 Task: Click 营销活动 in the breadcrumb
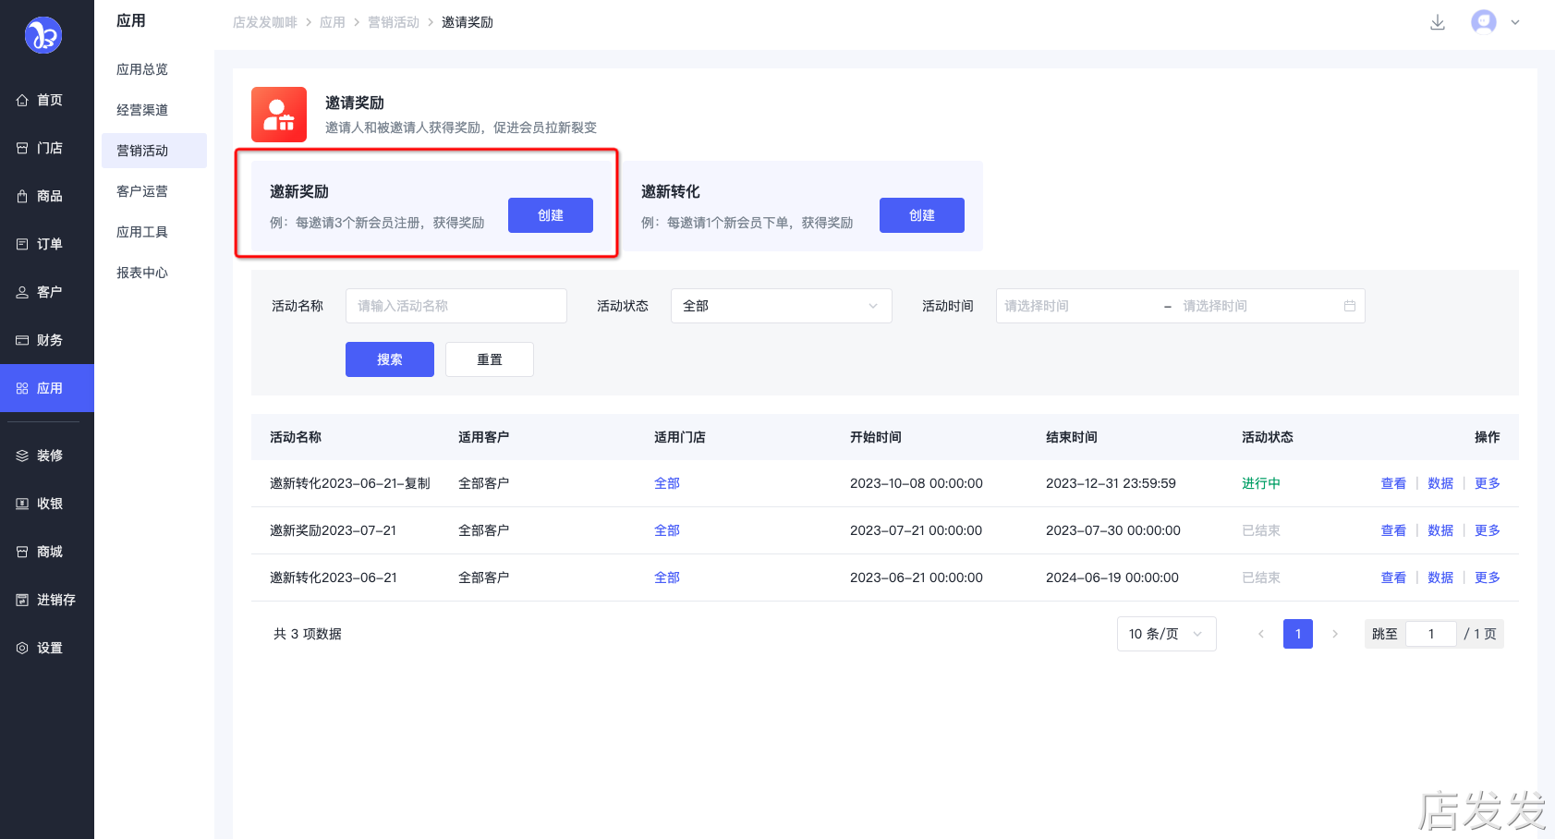pos(394,22)
